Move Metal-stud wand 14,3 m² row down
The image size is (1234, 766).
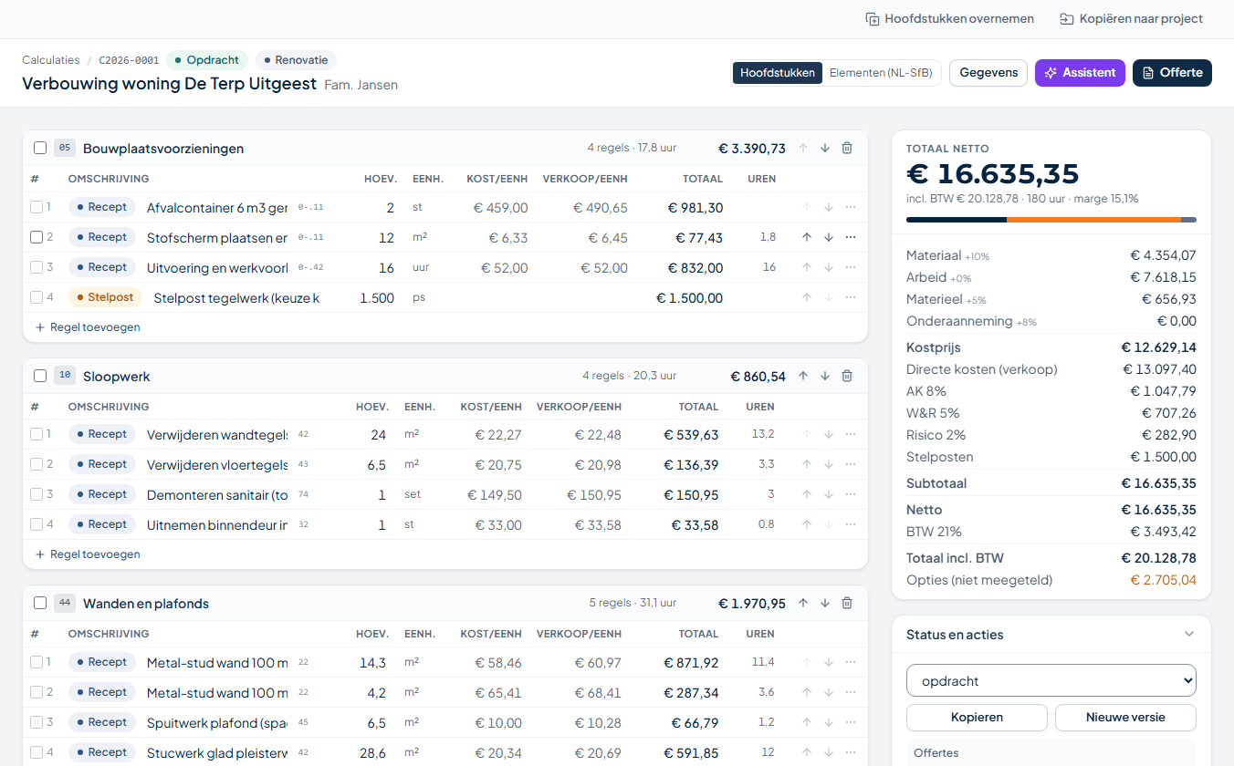829,662
